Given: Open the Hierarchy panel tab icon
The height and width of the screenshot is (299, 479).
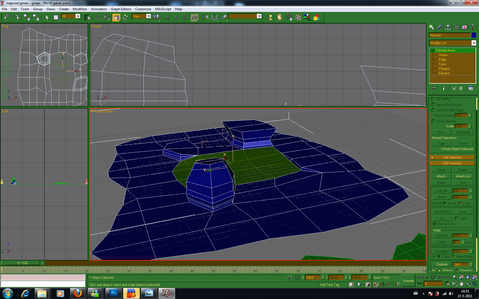Looking at the screenshot, I should click(x=448, y=27).
